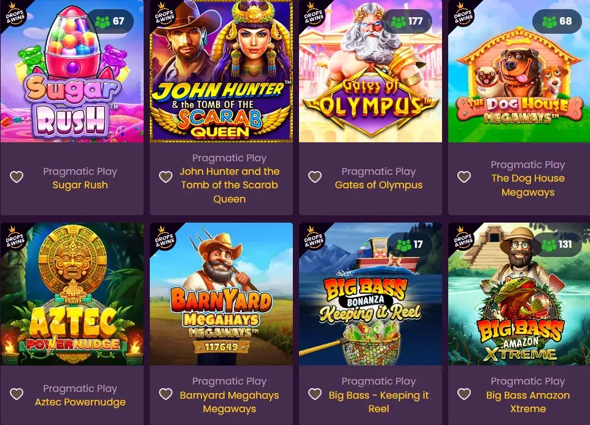Image resolution: width=590 pixels, height=425 pixels.
Task: Launch Barnyard Megahays Megaways game image
Action: click(221, 294)
